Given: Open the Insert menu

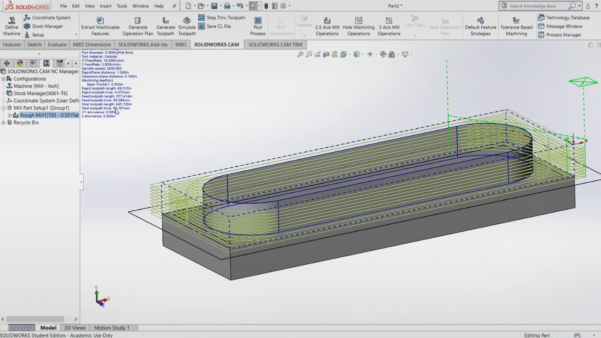Looking at the screenshot, I should [105, 6].
